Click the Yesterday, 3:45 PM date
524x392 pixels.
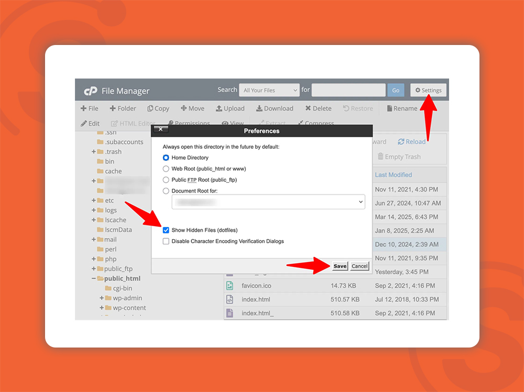pyautogui.click(x=402, y=272)
